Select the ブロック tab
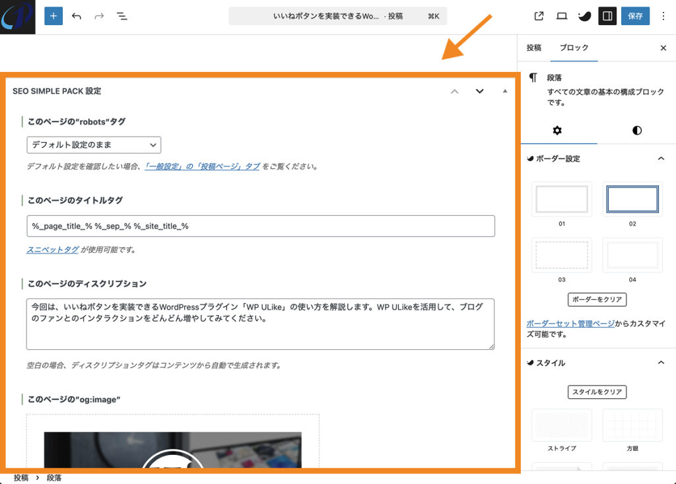The height and width of the screenshot is (484, 676). pyautogui.click(x=574, y=48)
